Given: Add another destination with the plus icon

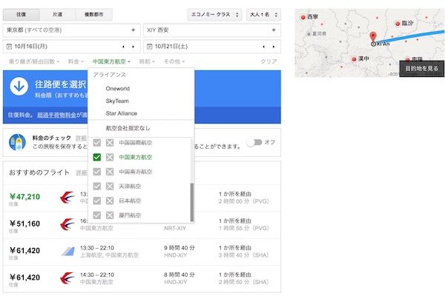Looking at the screenshot, I should coord(274,30).
